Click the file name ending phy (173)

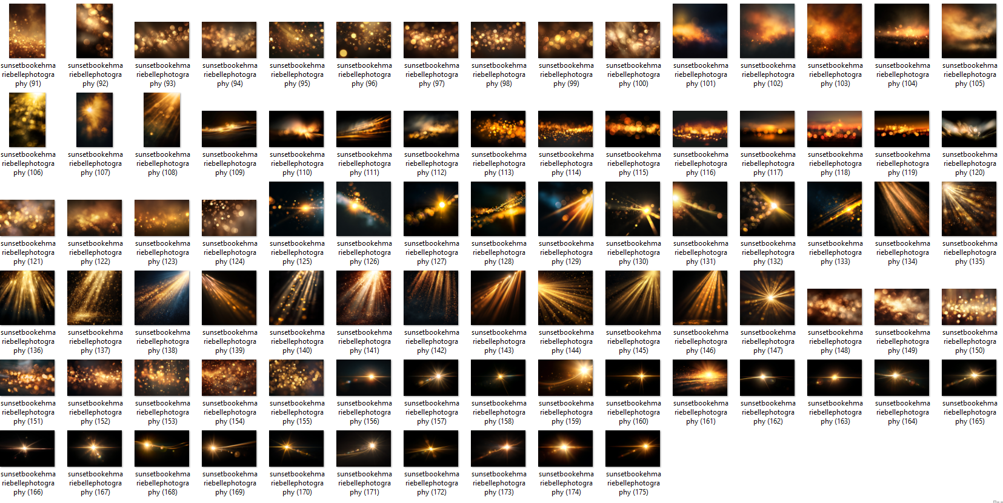(499, 483)
